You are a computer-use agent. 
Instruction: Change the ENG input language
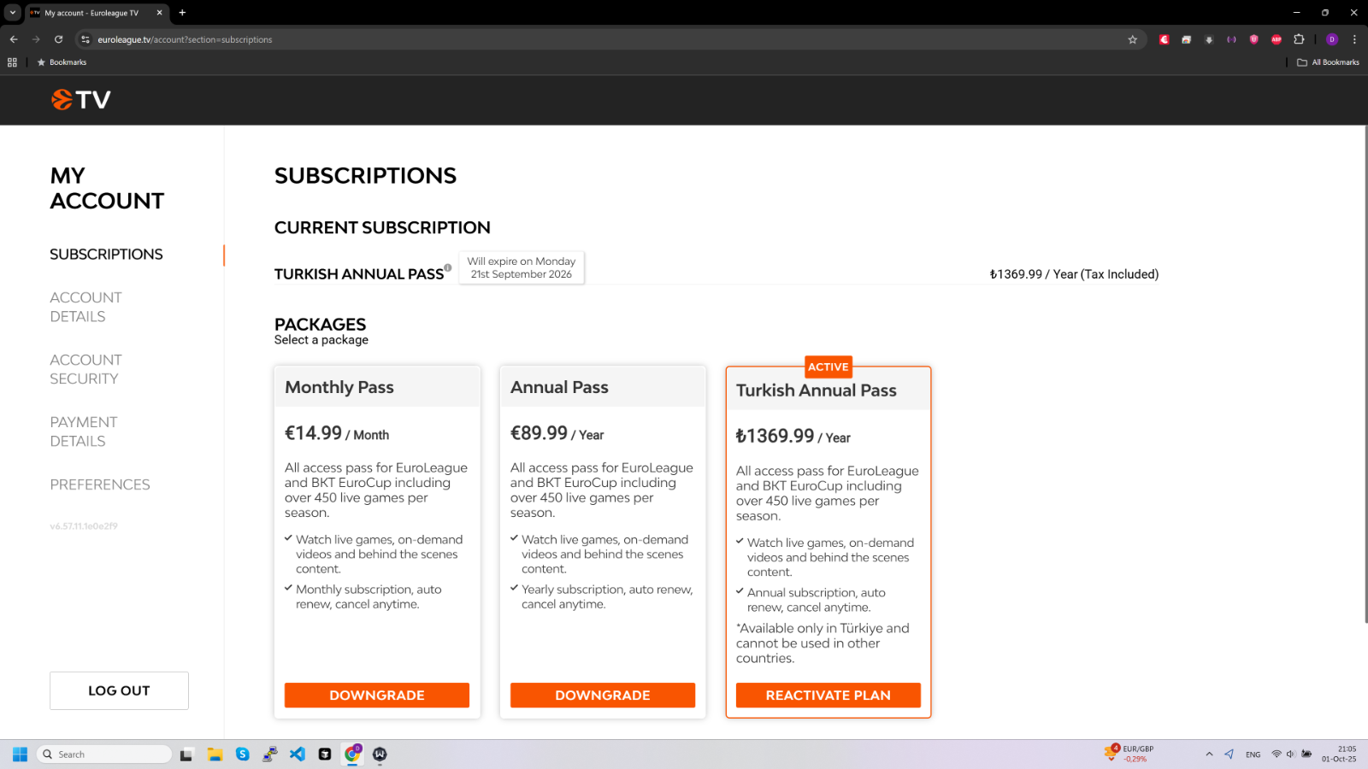1253,754
